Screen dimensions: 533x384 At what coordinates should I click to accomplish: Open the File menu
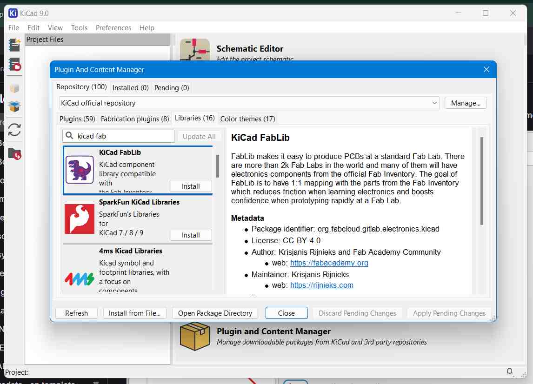(13, 27)
